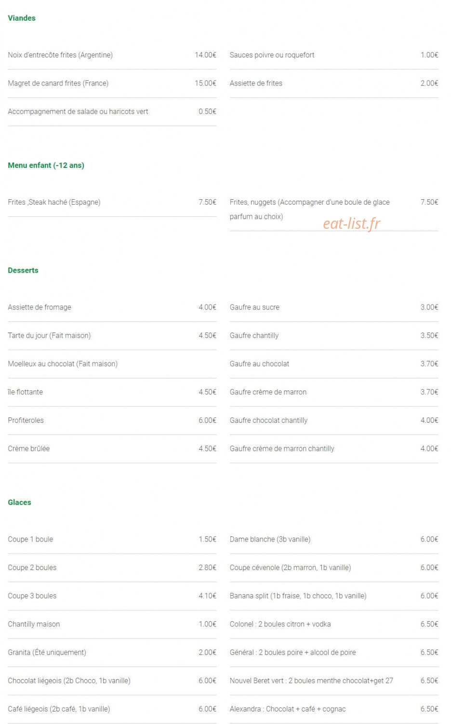Select Nouvel Beret vert ice cream

point(311,681)
